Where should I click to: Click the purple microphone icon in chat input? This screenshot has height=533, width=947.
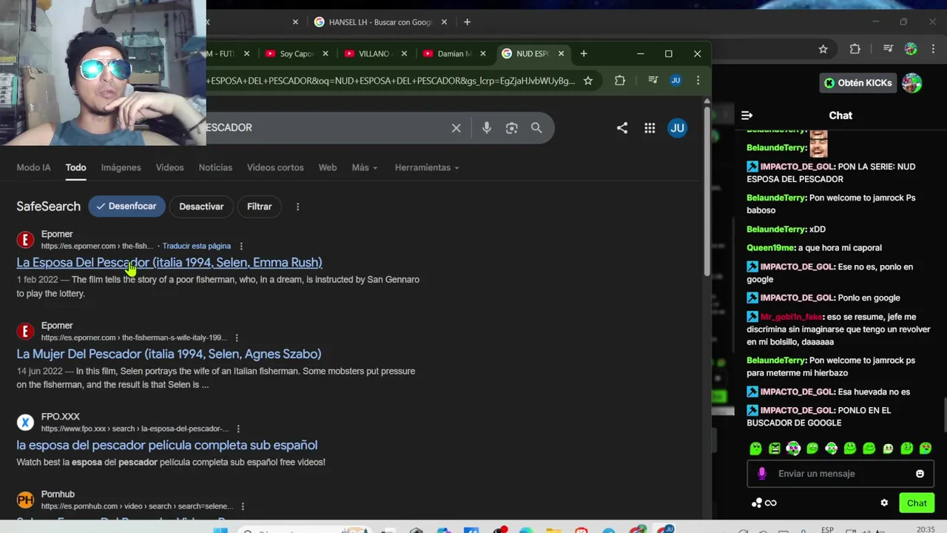click(x=762, y=474)
